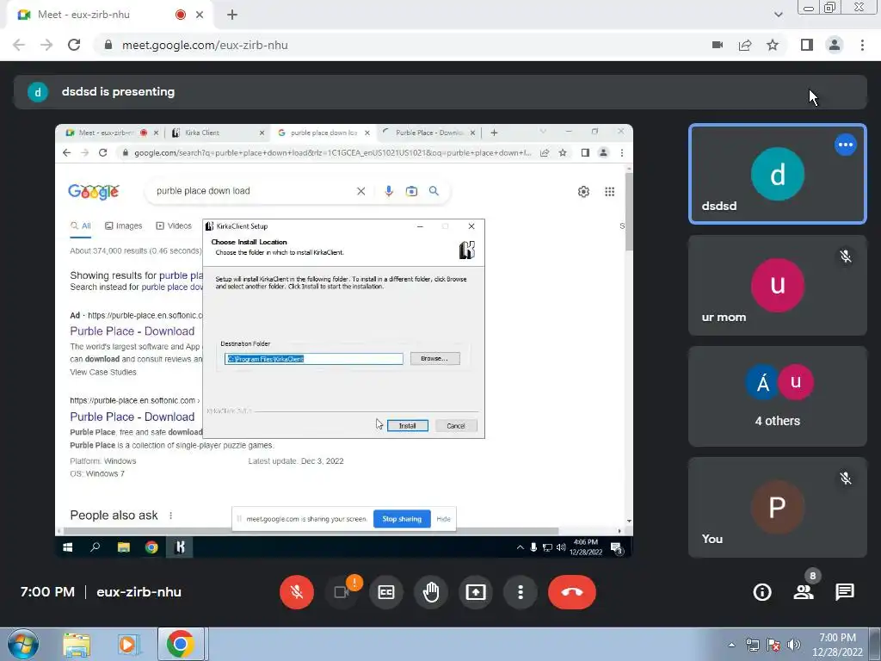Expand the tab search chevron
Screen dimensions: 881x661
778,15
